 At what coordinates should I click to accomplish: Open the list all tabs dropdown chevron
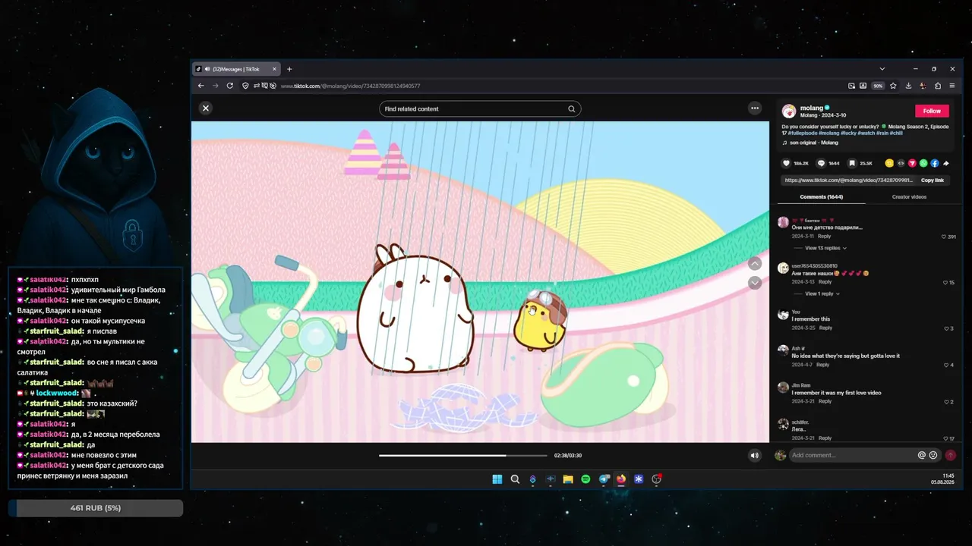882,69
